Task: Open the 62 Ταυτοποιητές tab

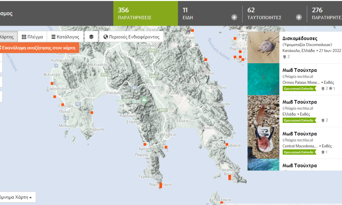Action: [x=275, y=14]
